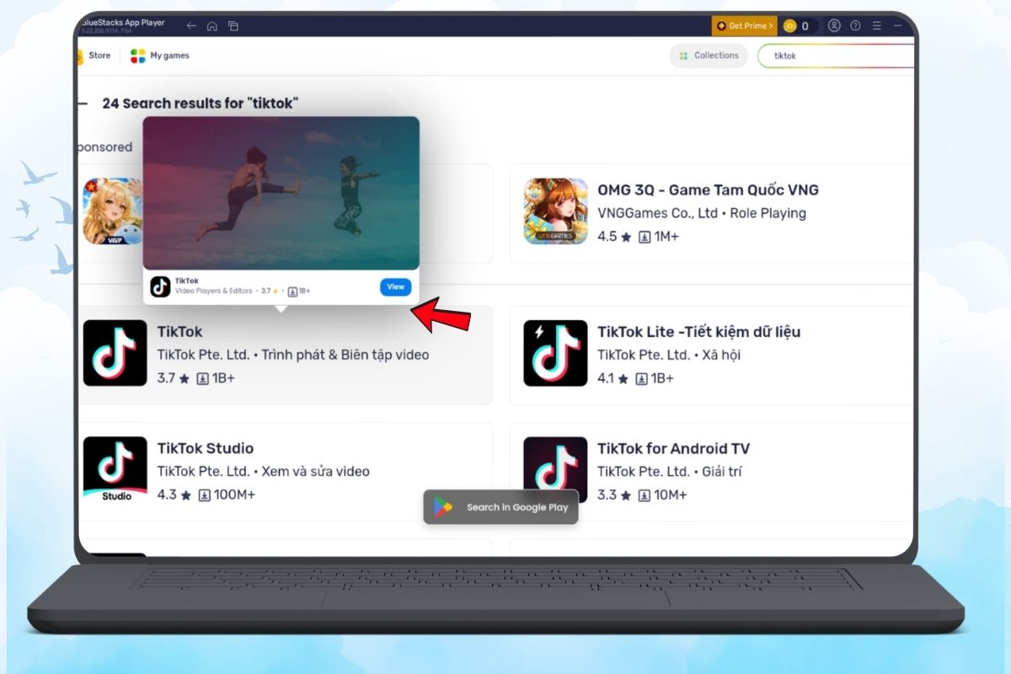Click OMG 3Q's 1M+ downloads text
The image size is (1011, 674).
click(666, 237)
